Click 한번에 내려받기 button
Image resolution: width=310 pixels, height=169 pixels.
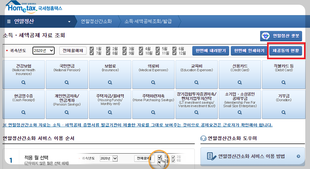click(x=211, y=51)
